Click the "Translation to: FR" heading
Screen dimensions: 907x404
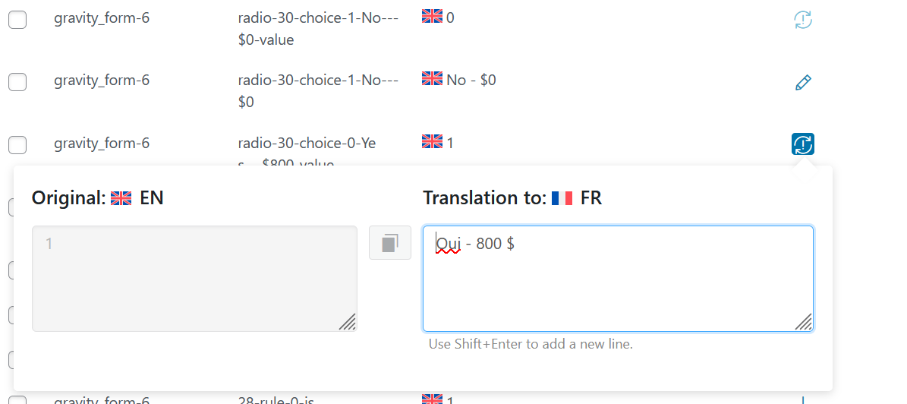tap(512, 198)
